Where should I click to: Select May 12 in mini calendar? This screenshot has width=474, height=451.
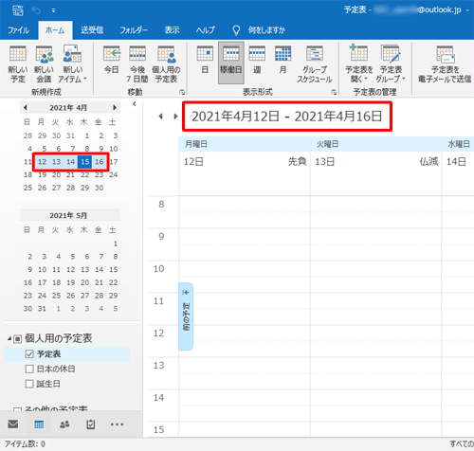(x=70, y=269)
